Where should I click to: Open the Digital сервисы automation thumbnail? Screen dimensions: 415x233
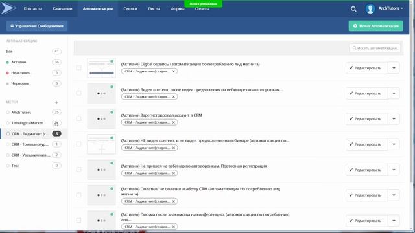[101, 68]
